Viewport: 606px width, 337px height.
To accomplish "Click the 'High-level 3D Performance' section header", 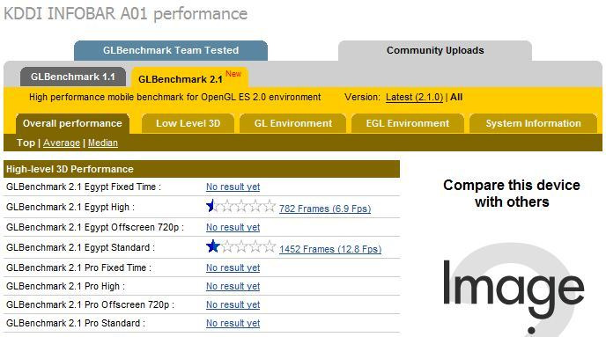I will 202,169.
